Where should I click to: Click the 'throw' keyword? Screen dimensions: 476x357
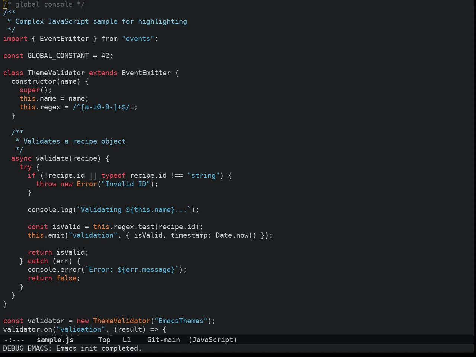coord(46,184)
